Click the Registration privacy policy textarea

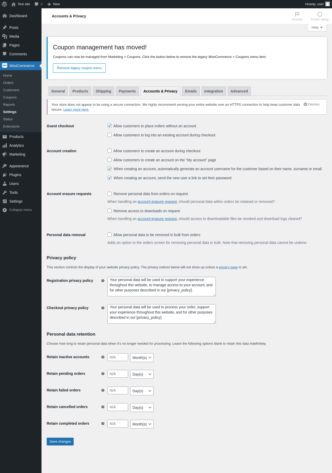point(162,287)
